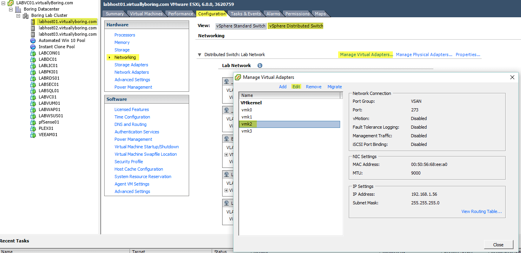
Task: Open the Lab Network info icon
Action: [260, 66]
